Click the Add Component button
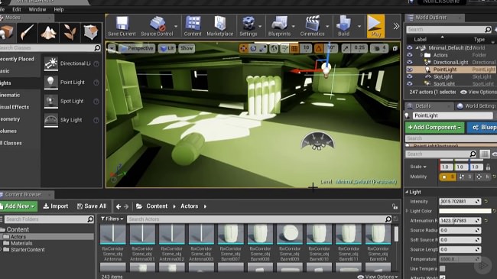 pyautogui.click(x=434, y=128)
